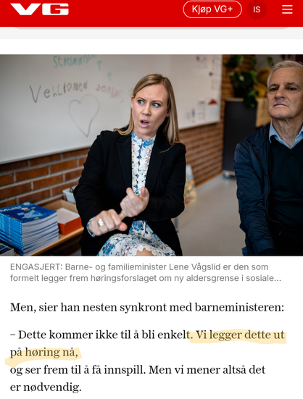Click the stack of blue books in the photo
303x399 pixels.
pyautogui.click(x=28, y=228)
